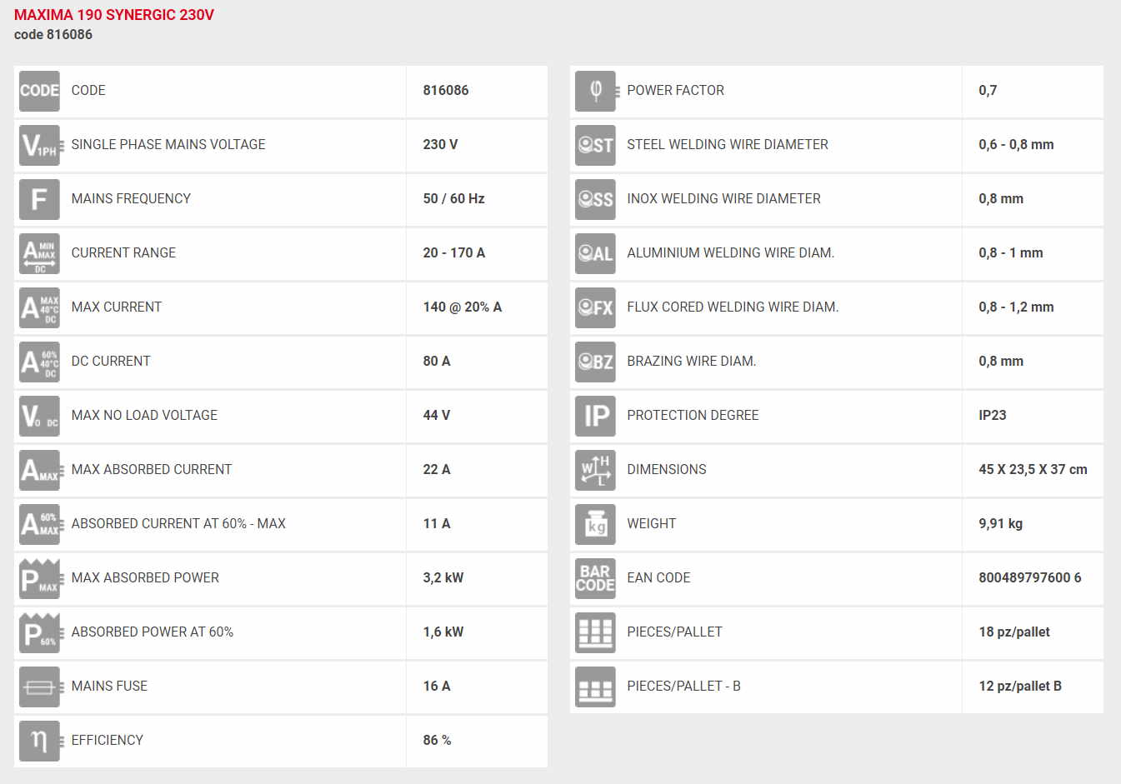Select the 'IP23' protection value

pyautogui.click(x=992, y=416)
